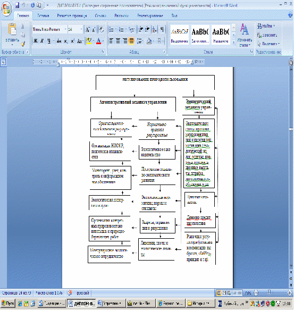Screen dimensions: 294x310
Task: Apply justified text alignment
Action: coord(131,41)
